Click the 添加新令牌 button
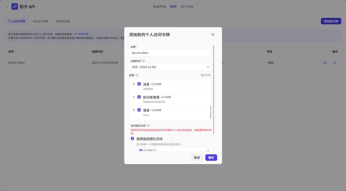 click(x=331, y=21)
